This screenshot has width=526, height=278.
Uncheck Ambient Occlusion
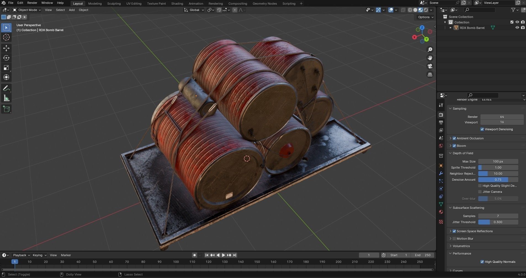[454, 138]
